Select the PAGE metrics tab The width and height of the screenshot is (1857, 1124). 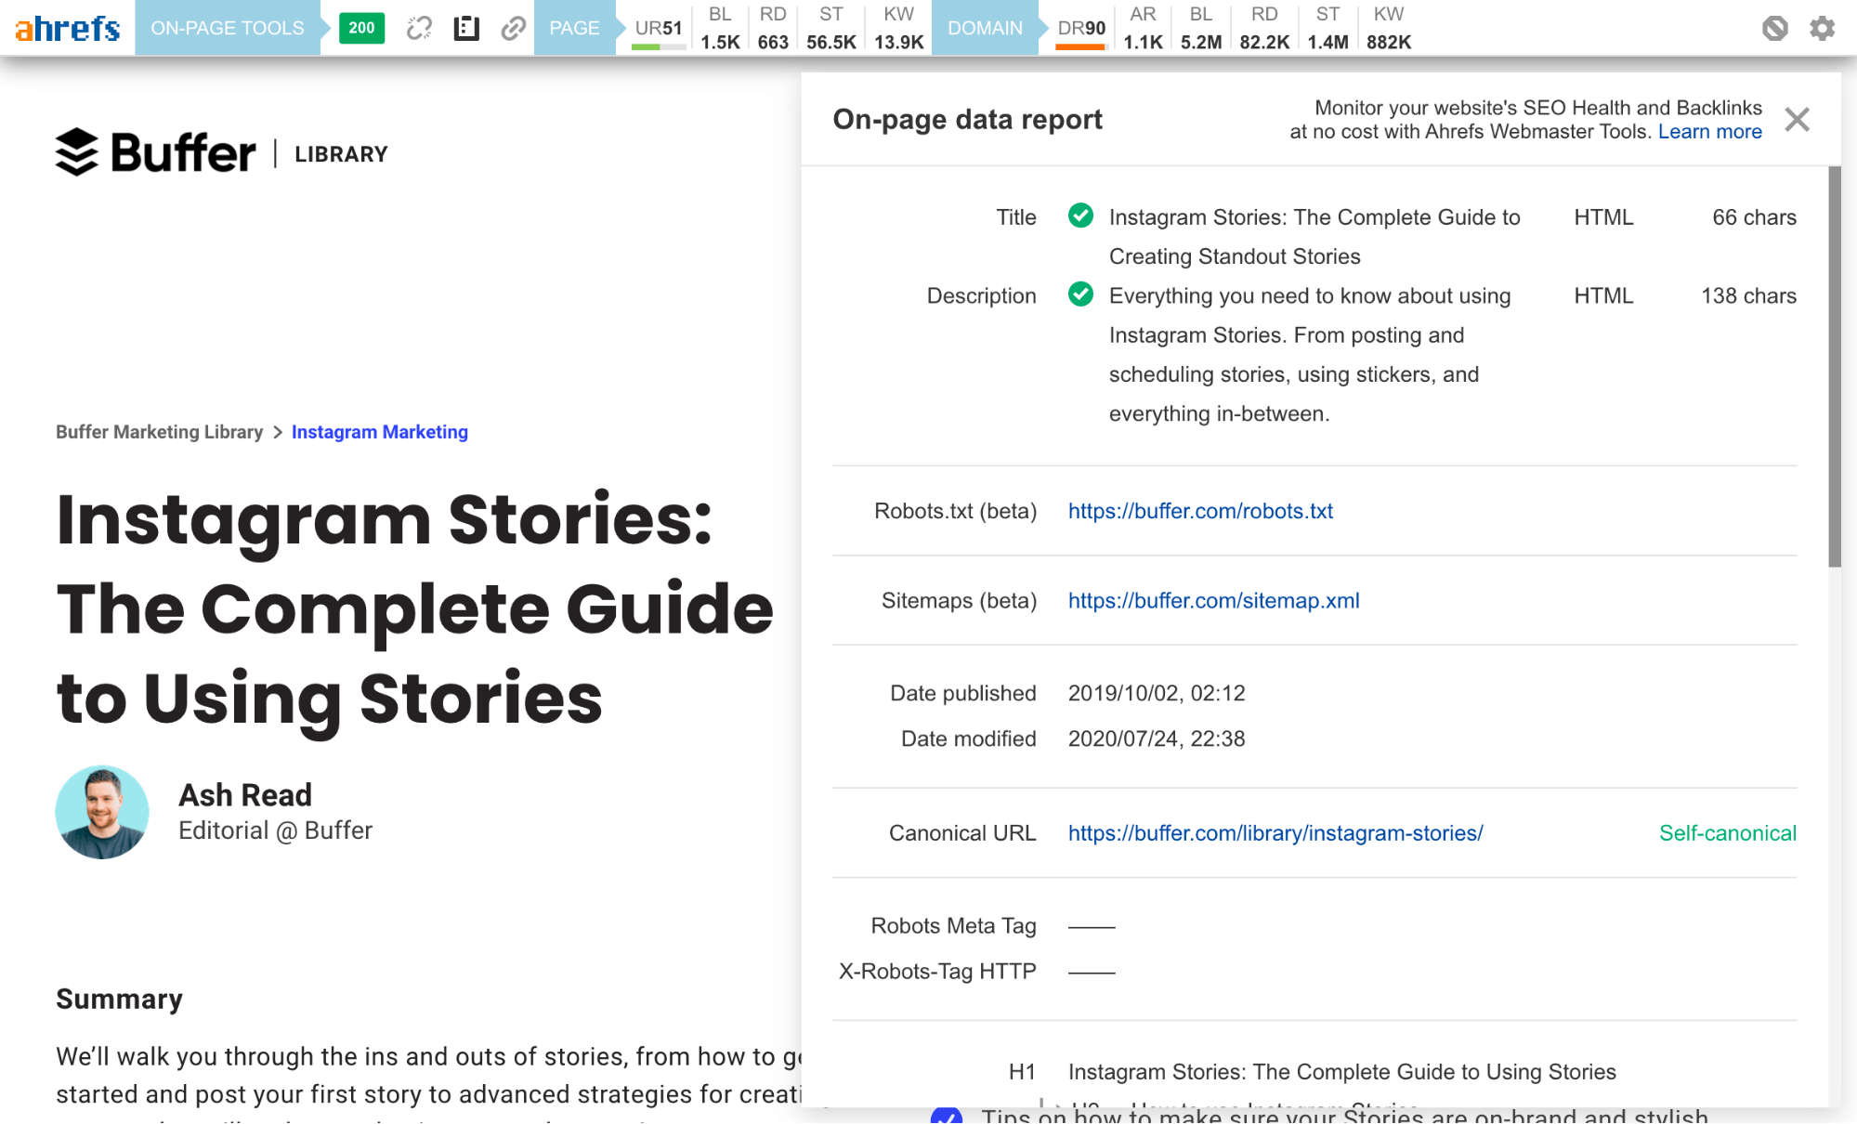click(574, 28)
